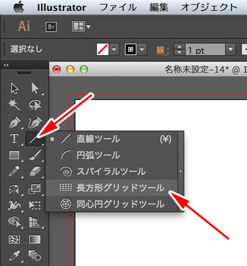247x266 pixels.
Task: Choose 長方形グリッドツール from the flyout
Action: coord(112,188)
